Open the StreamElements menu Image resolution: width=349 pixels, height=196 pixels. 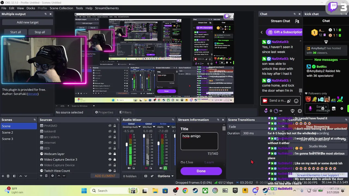pos(107,8)
